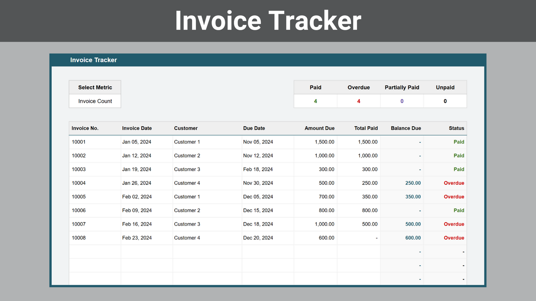Image resolution: width=536 pixels, height=301 pixels.
Task: Select the Paid count value 4
Action: tap(315, 101)
